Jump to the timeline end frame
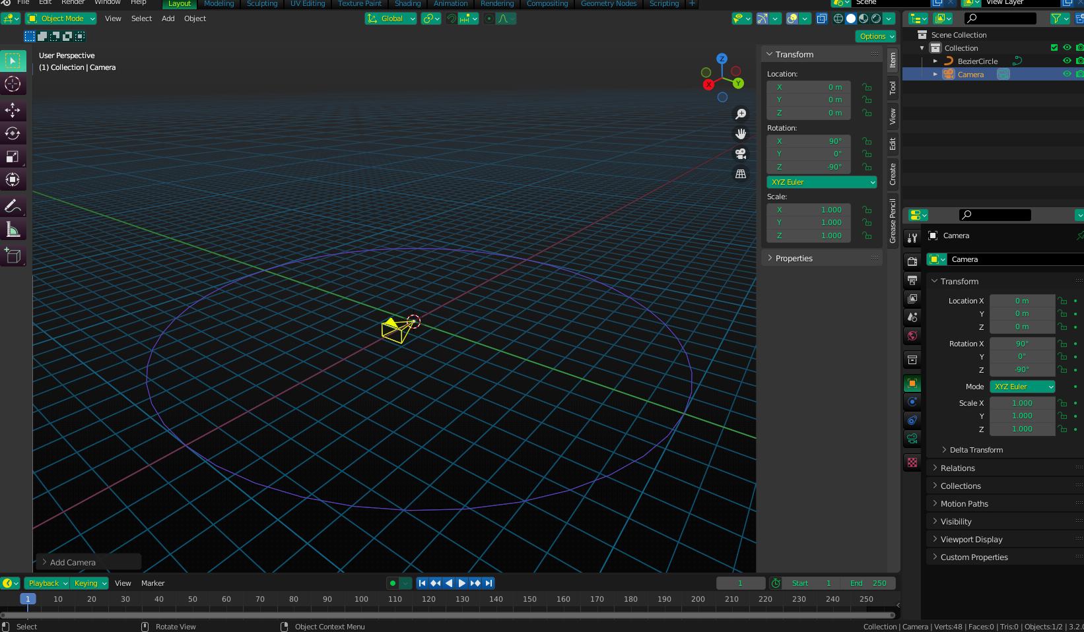 (x=489, y=583)
